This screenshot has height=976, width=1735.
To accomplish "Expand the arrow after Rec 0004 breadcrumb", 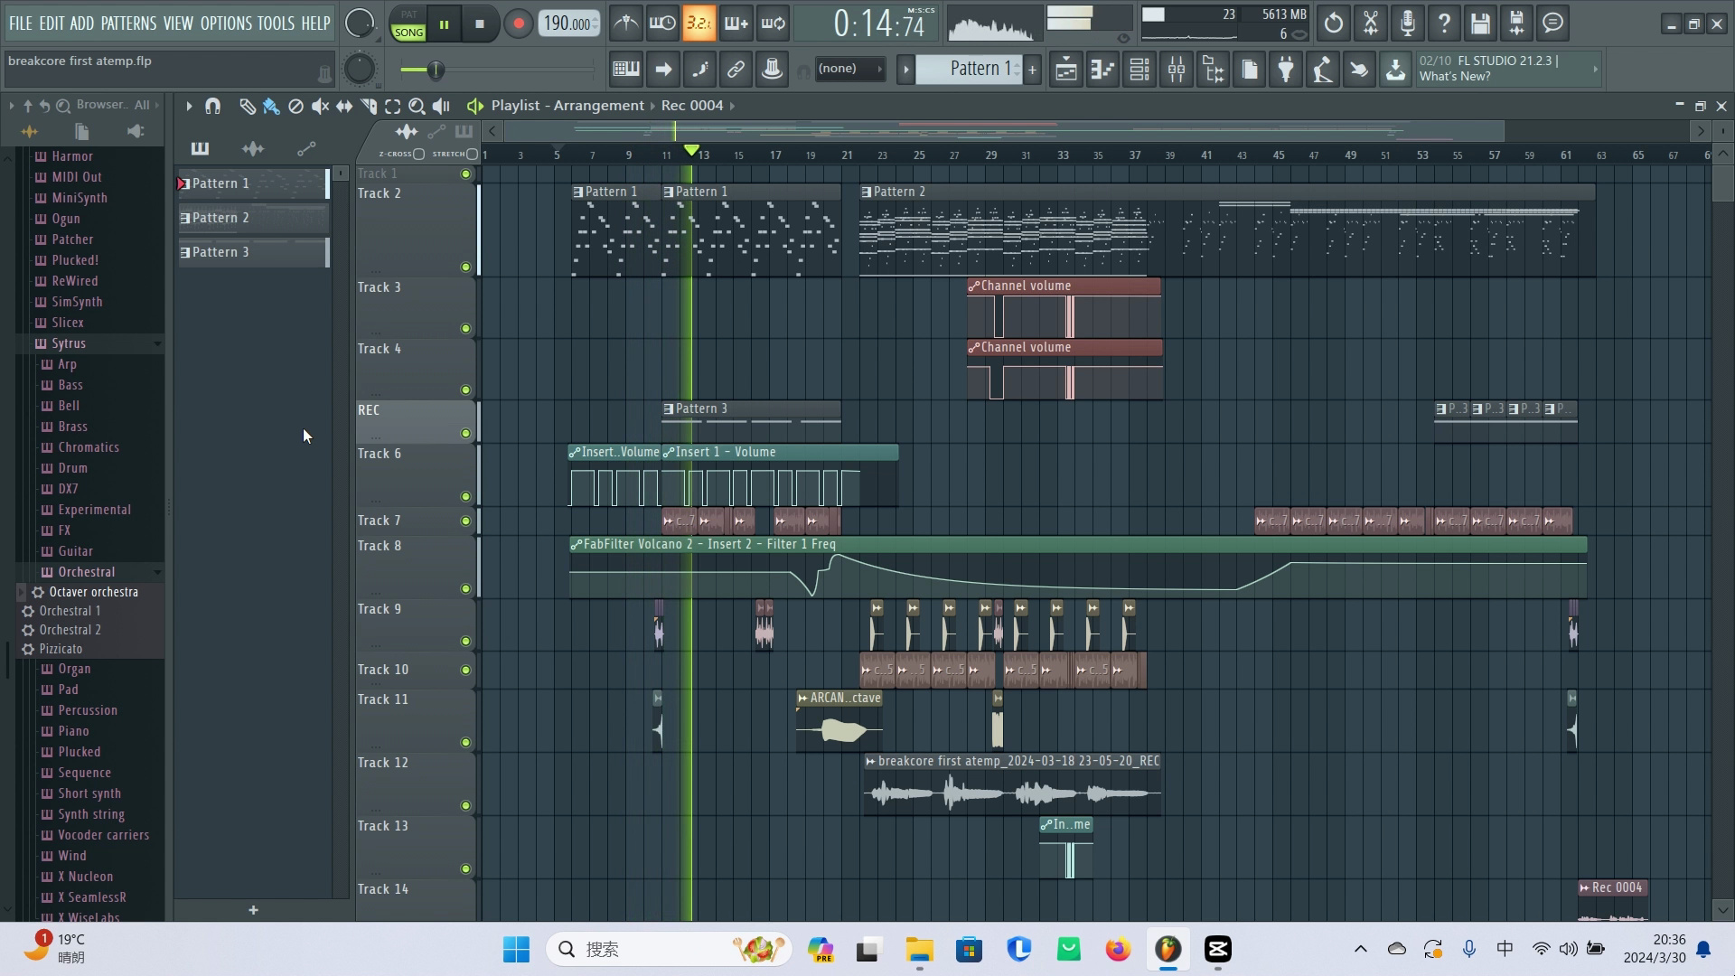I will tap(732, 106).
